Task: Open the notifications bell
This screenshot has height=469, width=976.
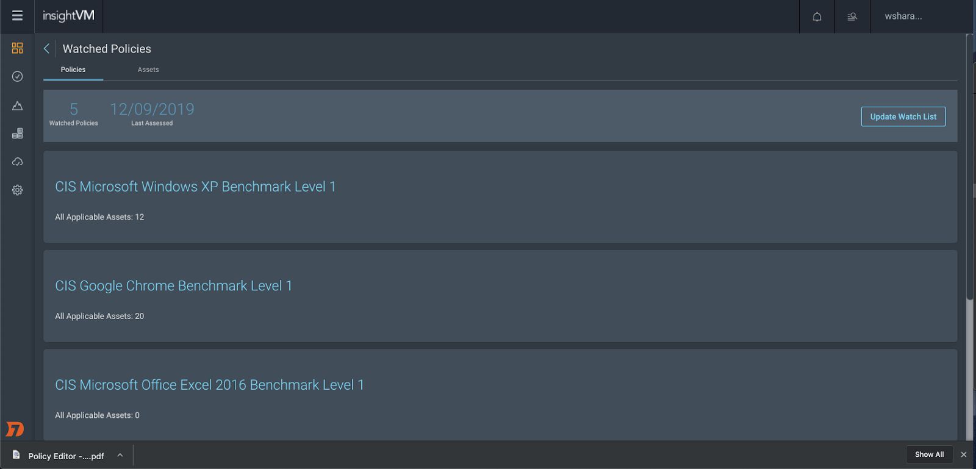Action: 817,16
